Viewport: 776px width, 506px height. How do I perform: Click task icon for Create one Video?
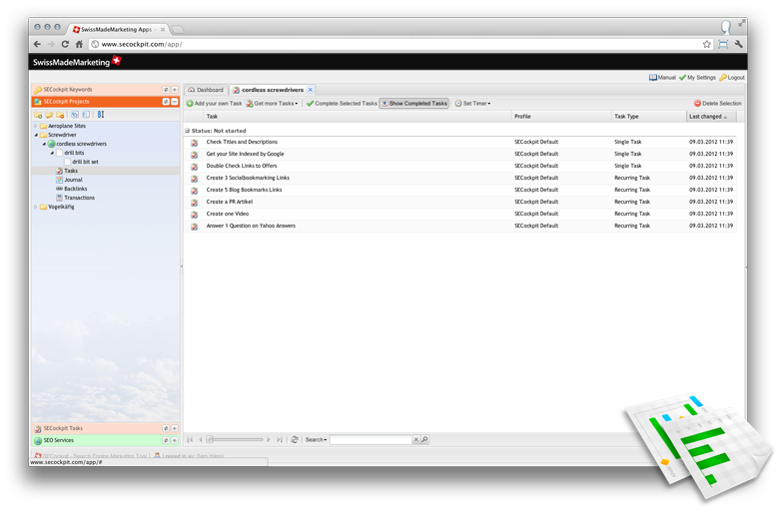[195, 215]
